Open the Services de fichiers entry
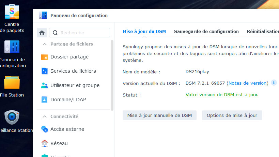The image size is (279, 157). coord(74,71)
